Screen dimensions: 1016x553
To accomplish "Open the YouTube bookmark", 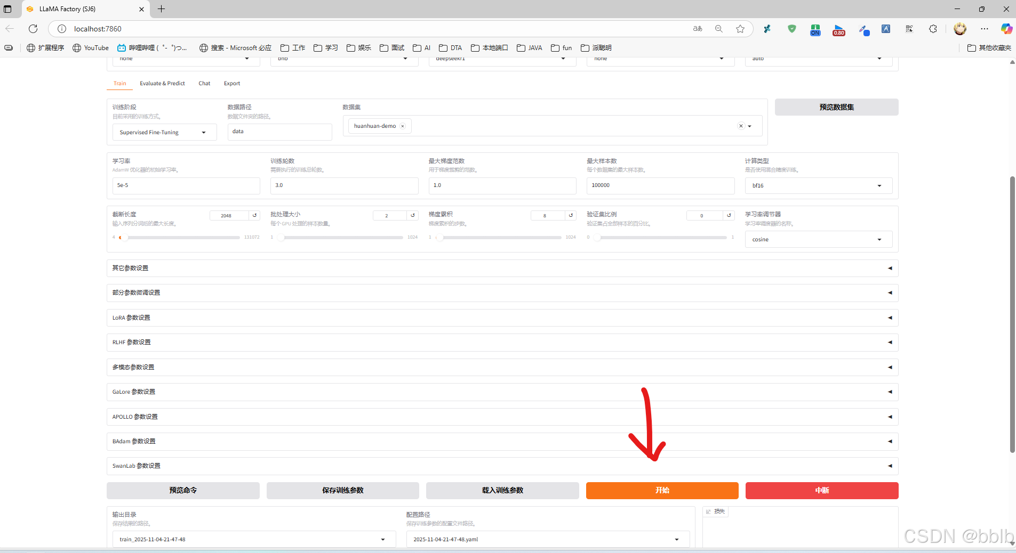I will (x=91, y=48).
